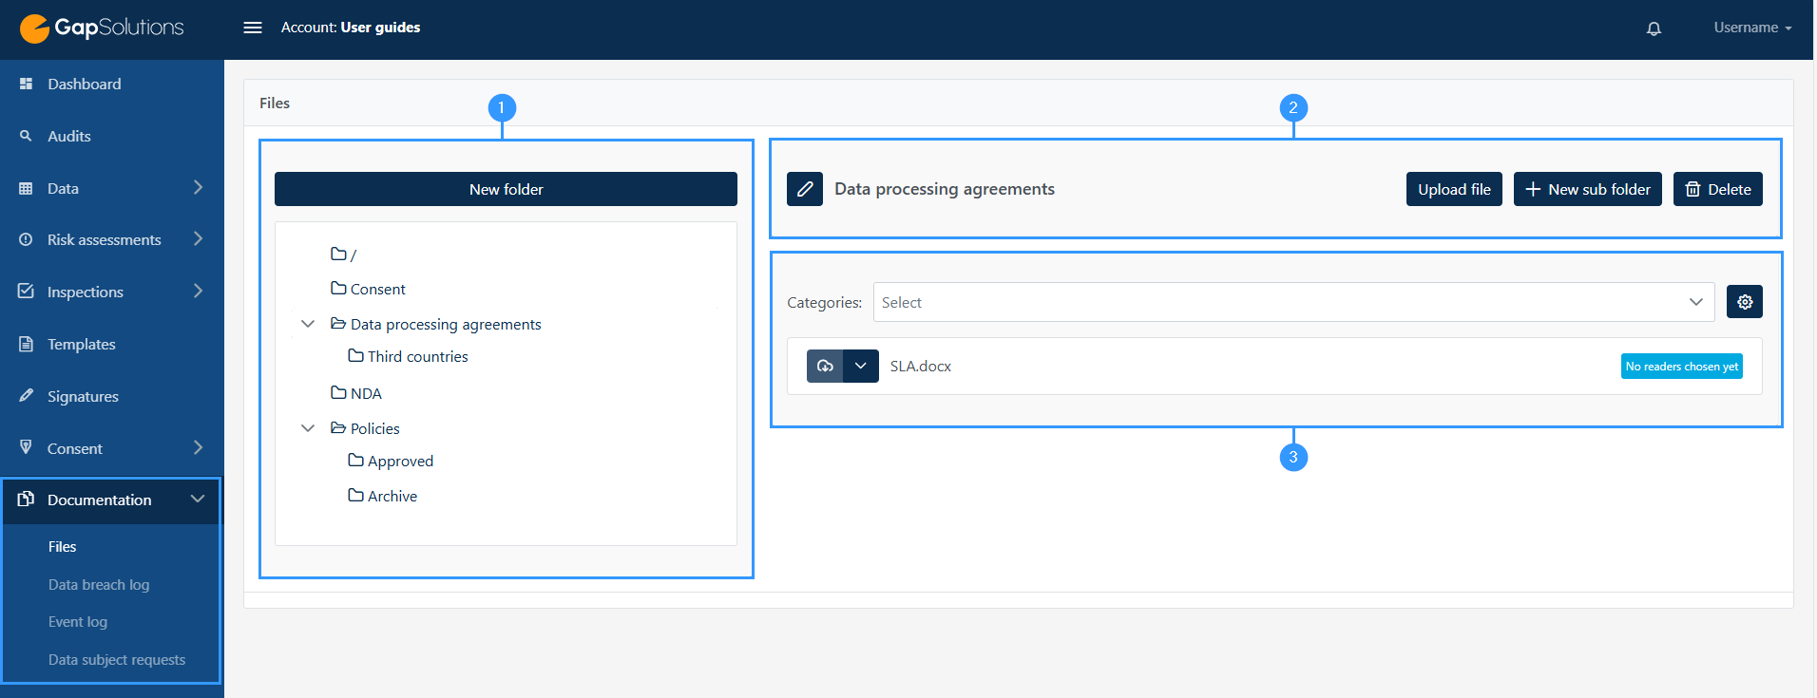The height and width of the screenshot is (698, 1817).
Task: Click the SLA.docx file name
Action: (921, 366)
